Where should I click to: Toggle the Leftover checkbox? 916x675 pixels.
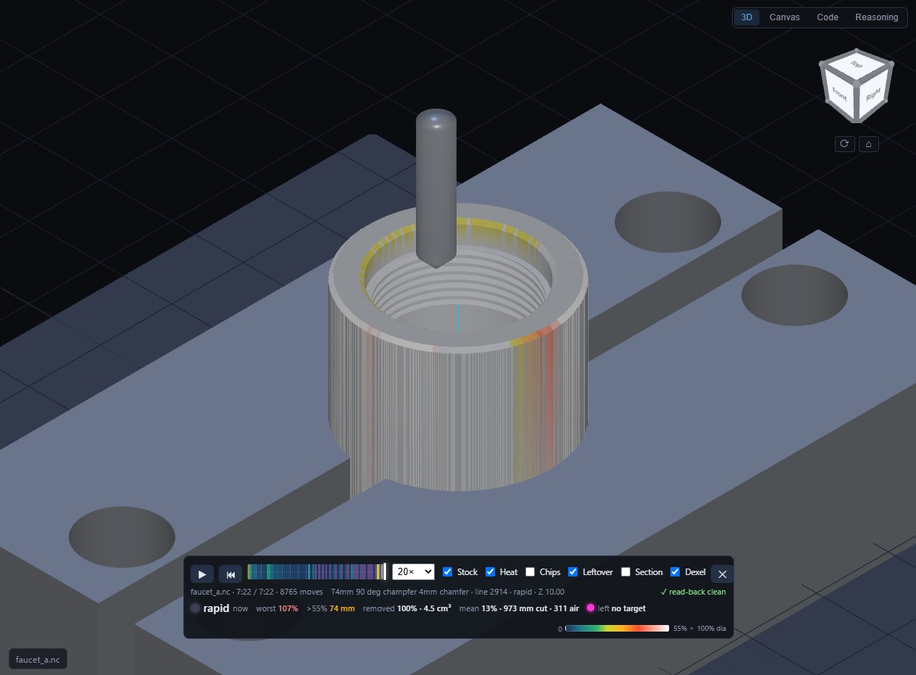click(573, 572)
